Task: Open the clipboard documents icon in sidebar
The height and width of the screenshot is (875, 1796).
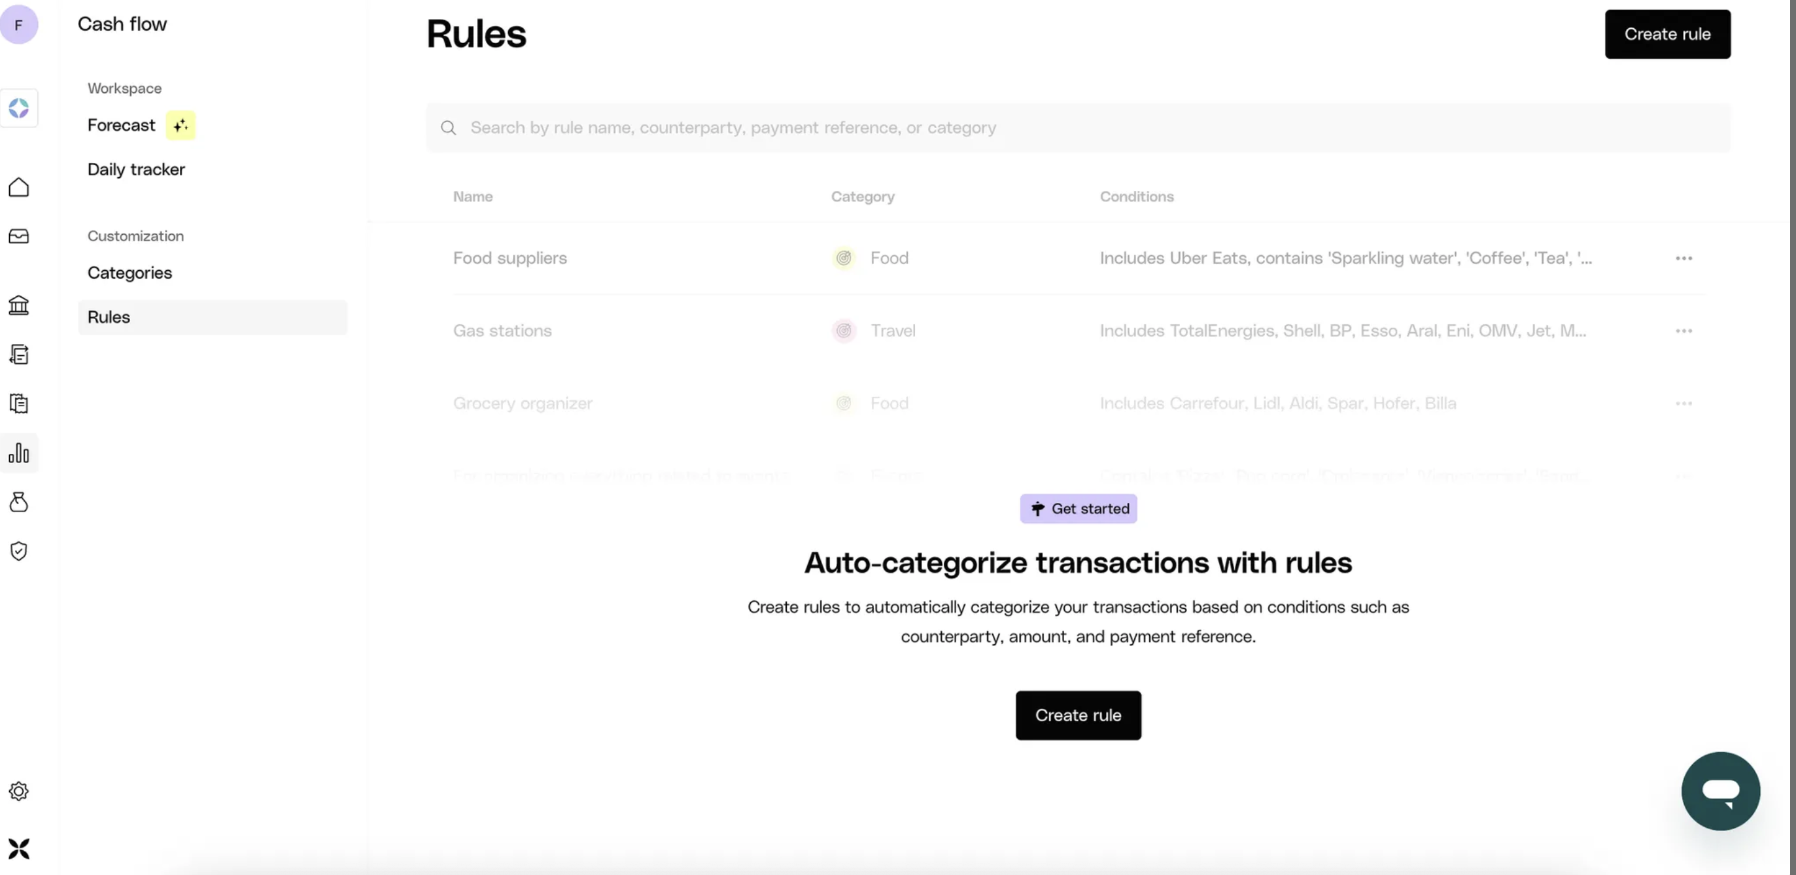Action: [19, 403]
